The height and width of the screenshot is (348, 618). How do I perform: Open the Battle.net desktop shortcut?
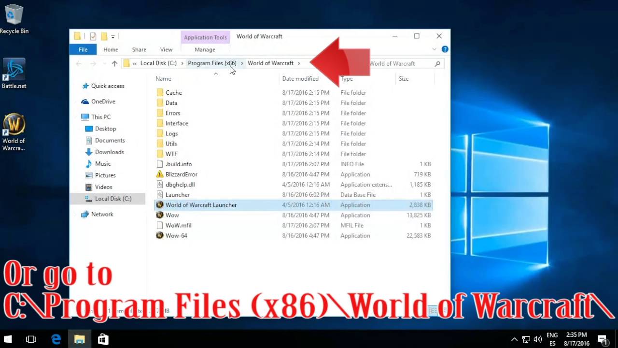[14, 74]
